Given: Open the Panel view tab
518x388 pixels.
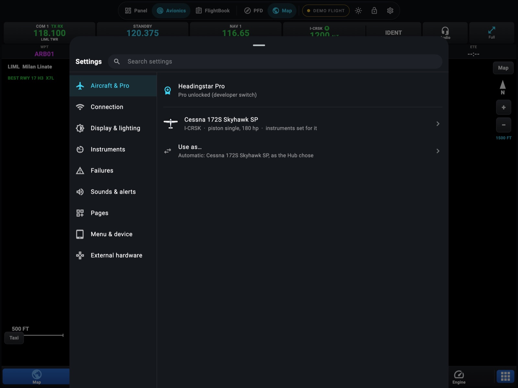Looking at the screenshot, I should pyautogui.click(x=136, y=11).
